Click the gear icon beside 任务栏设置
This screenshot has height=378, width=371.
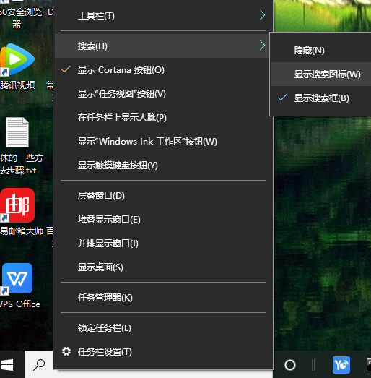[x=66, y=351]
